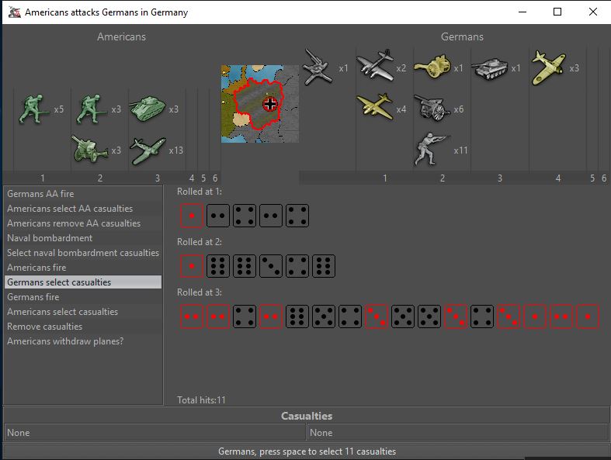This screenshot has height=460, width=611.
Task: Select the yellow artillery cannon icon x1
Action: [x=432, y=66]
